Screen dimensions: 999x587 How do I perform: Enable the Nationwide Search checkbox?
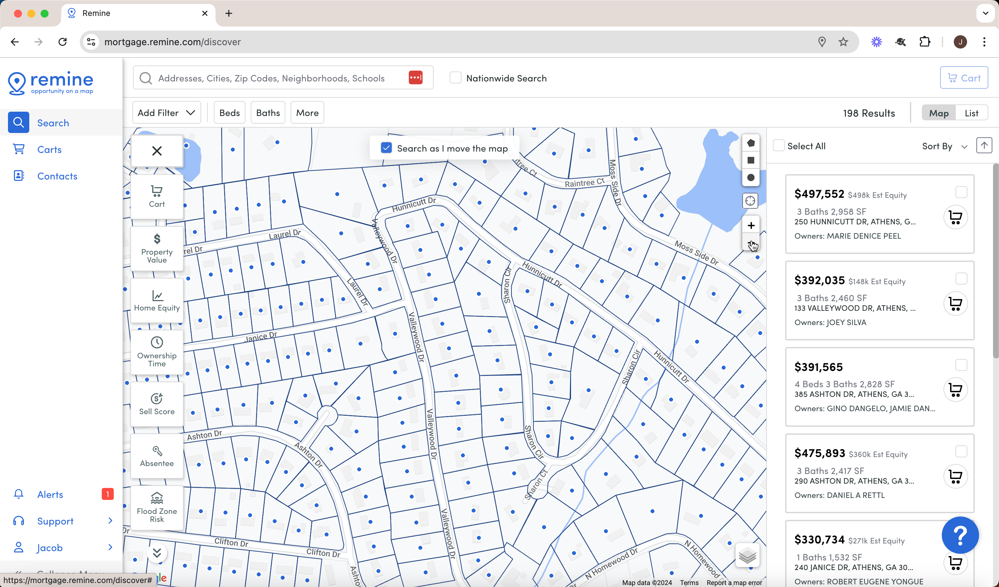point(455,78)
